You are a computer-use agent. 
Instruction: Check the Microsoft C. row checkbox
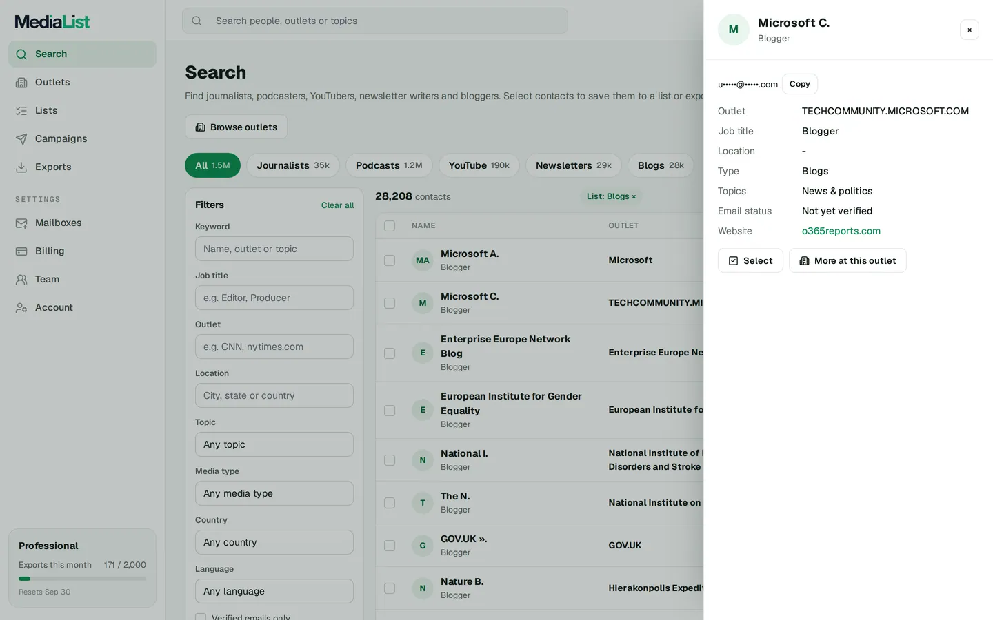point(390,303)
